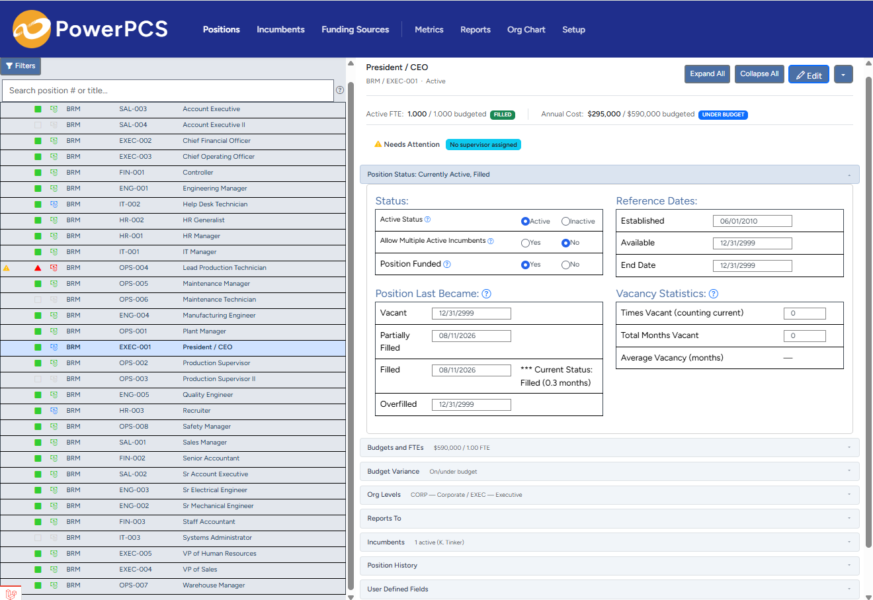
Task: Expand the Incumbents section
Action: (x=609, y=542)
